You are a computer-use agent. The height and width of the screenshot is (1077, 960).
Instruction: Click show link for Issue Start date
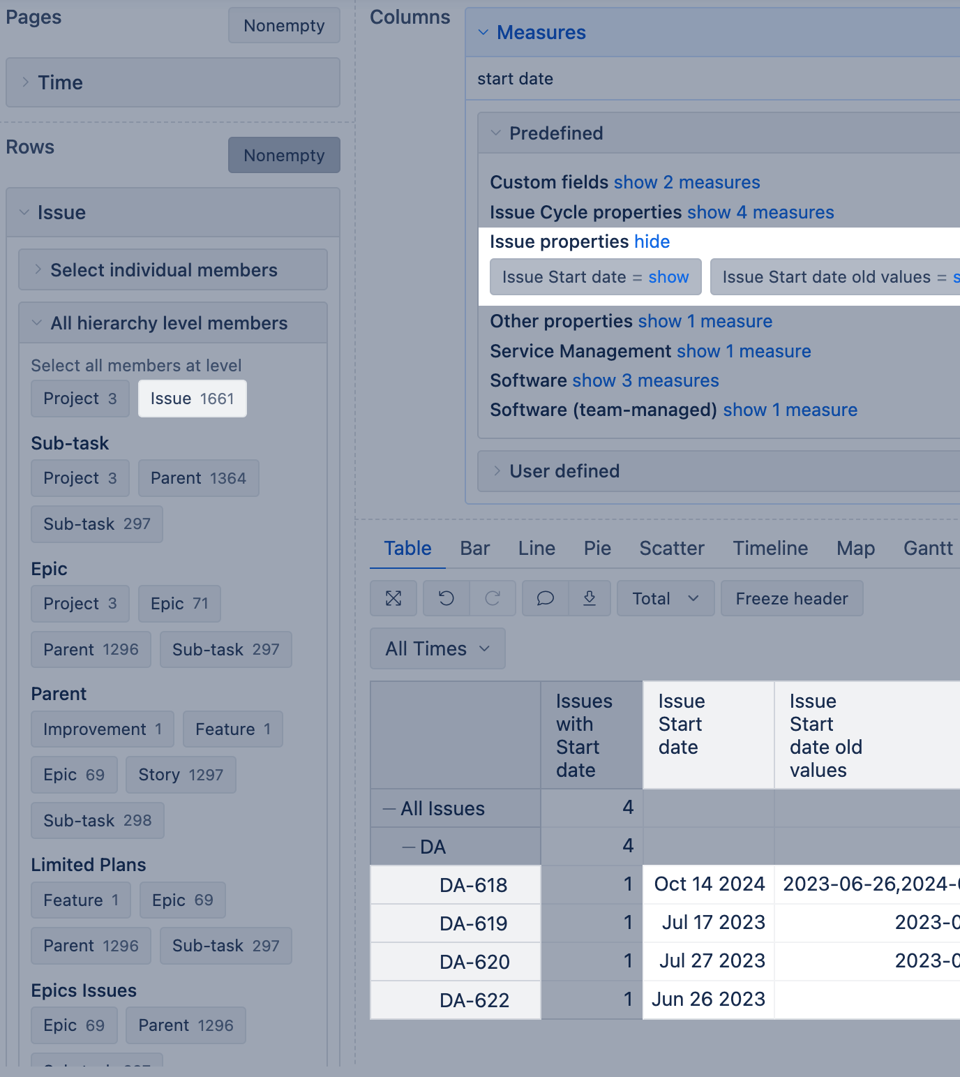(668, 277)
